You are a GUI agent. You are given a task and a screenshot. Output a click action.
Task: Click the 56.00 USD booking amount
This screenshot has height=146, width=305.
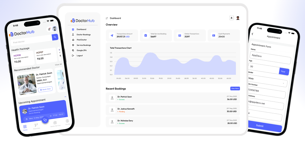[x=232, y=99]
